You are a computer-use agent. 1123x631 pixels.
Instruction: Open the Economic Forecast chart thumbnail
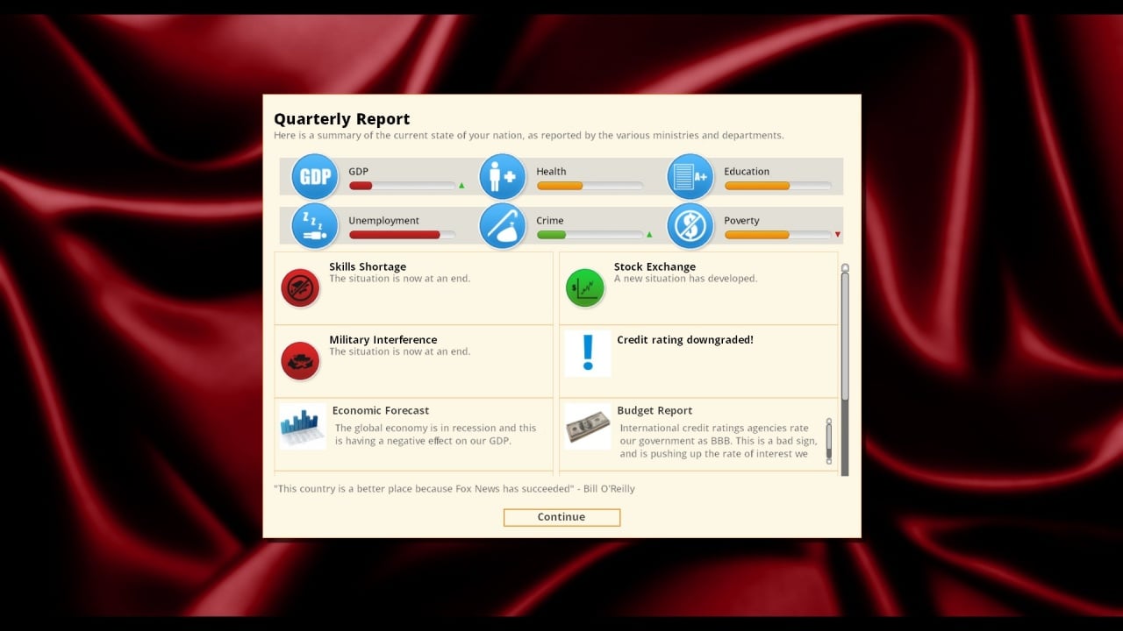(x=302, y=427)
